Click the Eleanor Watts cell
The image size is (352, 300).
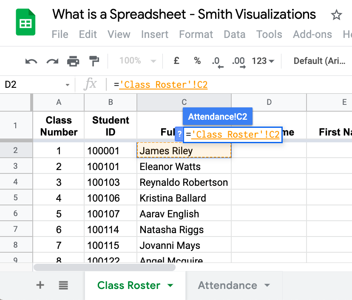click(184, 166)
